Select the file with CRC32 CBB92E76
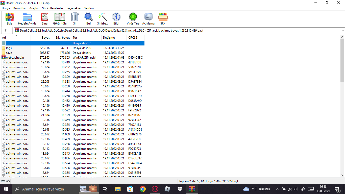The image size is (345, 194). click(x=73, y=134)
